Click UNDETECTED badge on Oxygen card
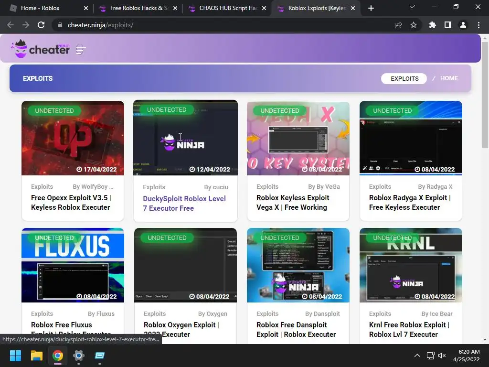 pyautogui.click(x=167, y=238)
